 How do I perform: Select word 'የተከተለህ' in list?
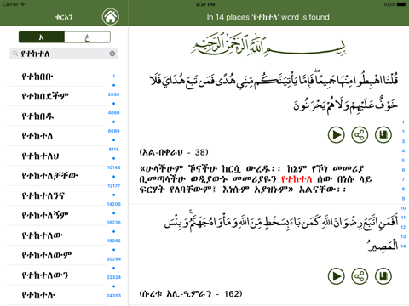[x=56, y=156]
